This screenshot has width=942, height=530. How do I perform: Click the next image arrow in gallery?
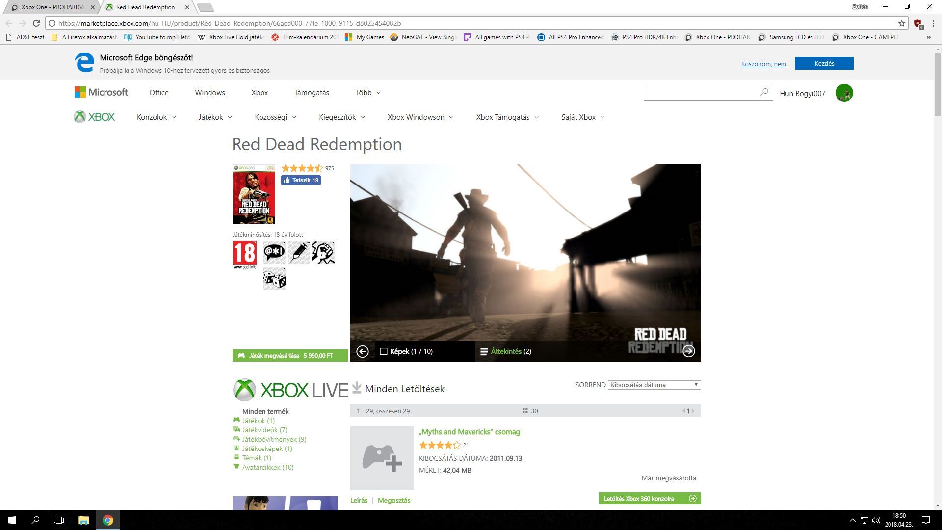[x=689, y=351]
